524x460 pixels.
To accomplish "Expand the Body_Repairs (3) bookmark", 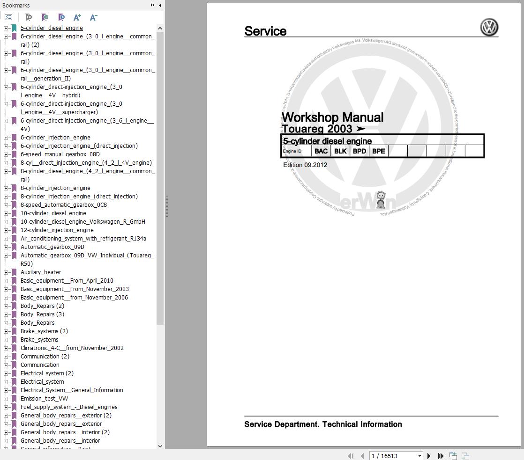I will [6, 314].
